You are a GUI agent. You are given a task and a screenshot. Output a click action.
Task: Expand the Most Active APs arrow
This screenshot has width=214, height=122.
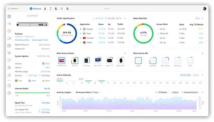coord(203,53)
